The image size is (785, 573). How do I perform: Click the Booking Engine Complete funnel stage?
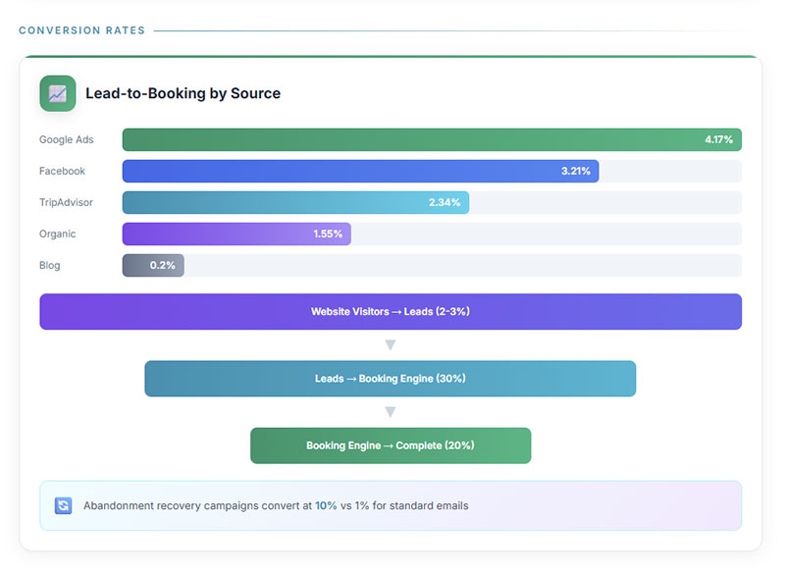(x=391, y=444)
